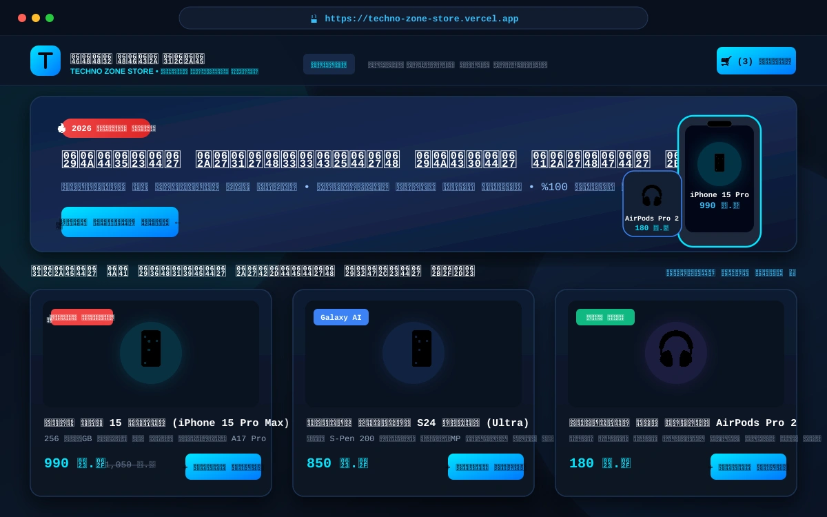Click the iPhone 15 Pro Max product image
This screenshot has height=517, width=827.
point(151,353)
